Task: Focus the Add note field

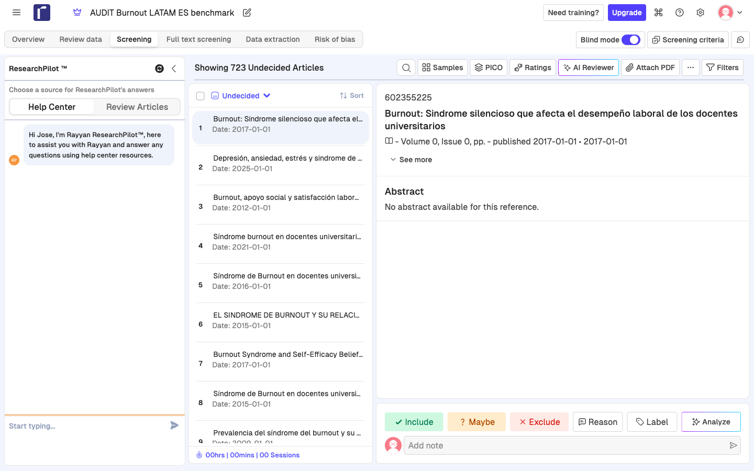Action: [x=565, y=445]
